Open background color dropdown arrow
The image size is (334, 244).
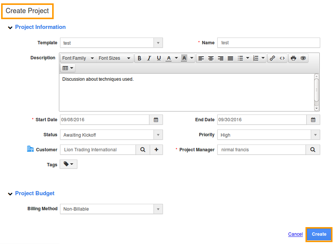click(192, 58)
